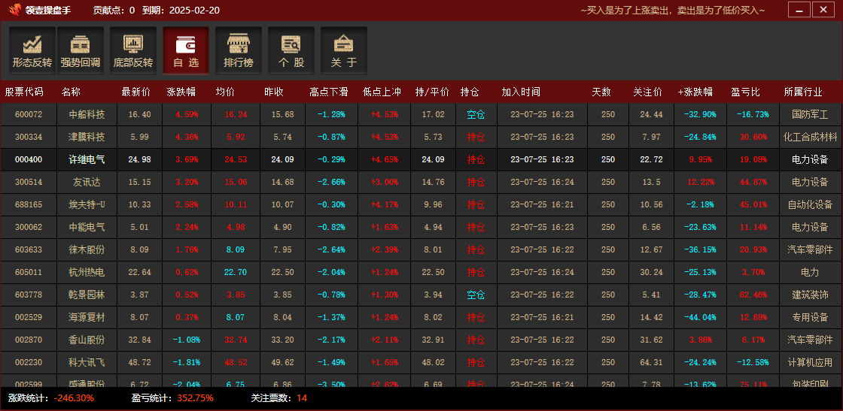843x411 pixels.
Task: Sort by 最新价 column header
Action: click(135, 92)
